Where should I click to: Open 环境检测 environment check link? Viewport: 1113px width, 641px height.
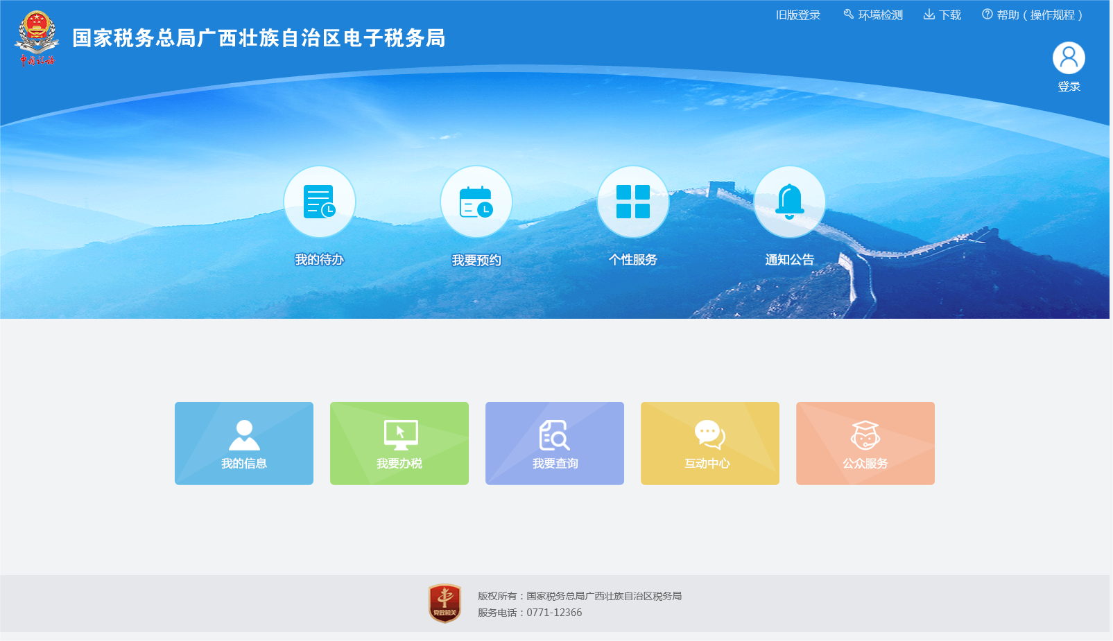(880, 15)
